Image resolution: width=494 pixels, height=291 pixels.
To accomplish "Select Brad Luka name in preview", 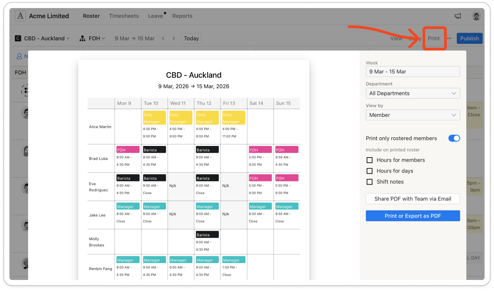I will coord(98,158).
